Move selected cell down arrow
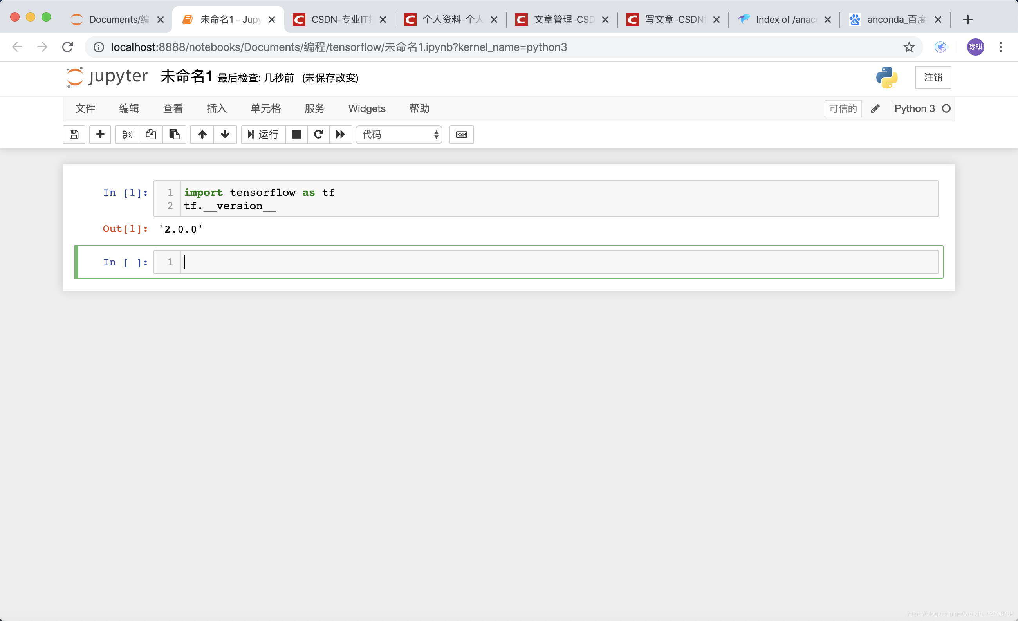This screenshot has height=621, width=1018. 225,134
